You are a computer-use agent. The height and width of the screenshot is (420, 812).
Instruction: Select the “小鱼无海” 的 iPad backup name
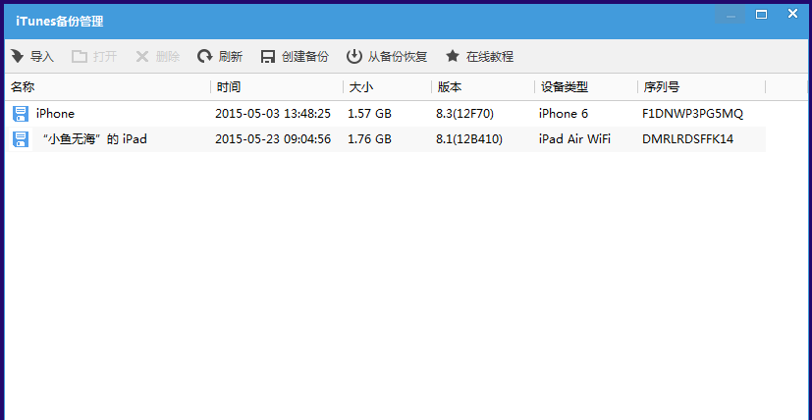tap(95, 138)
